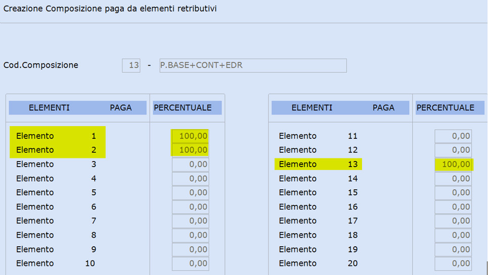Click the highlighted 'Elemento 13' row label
The height and width of the screenshot is (275, 488).
click(318, 164)
